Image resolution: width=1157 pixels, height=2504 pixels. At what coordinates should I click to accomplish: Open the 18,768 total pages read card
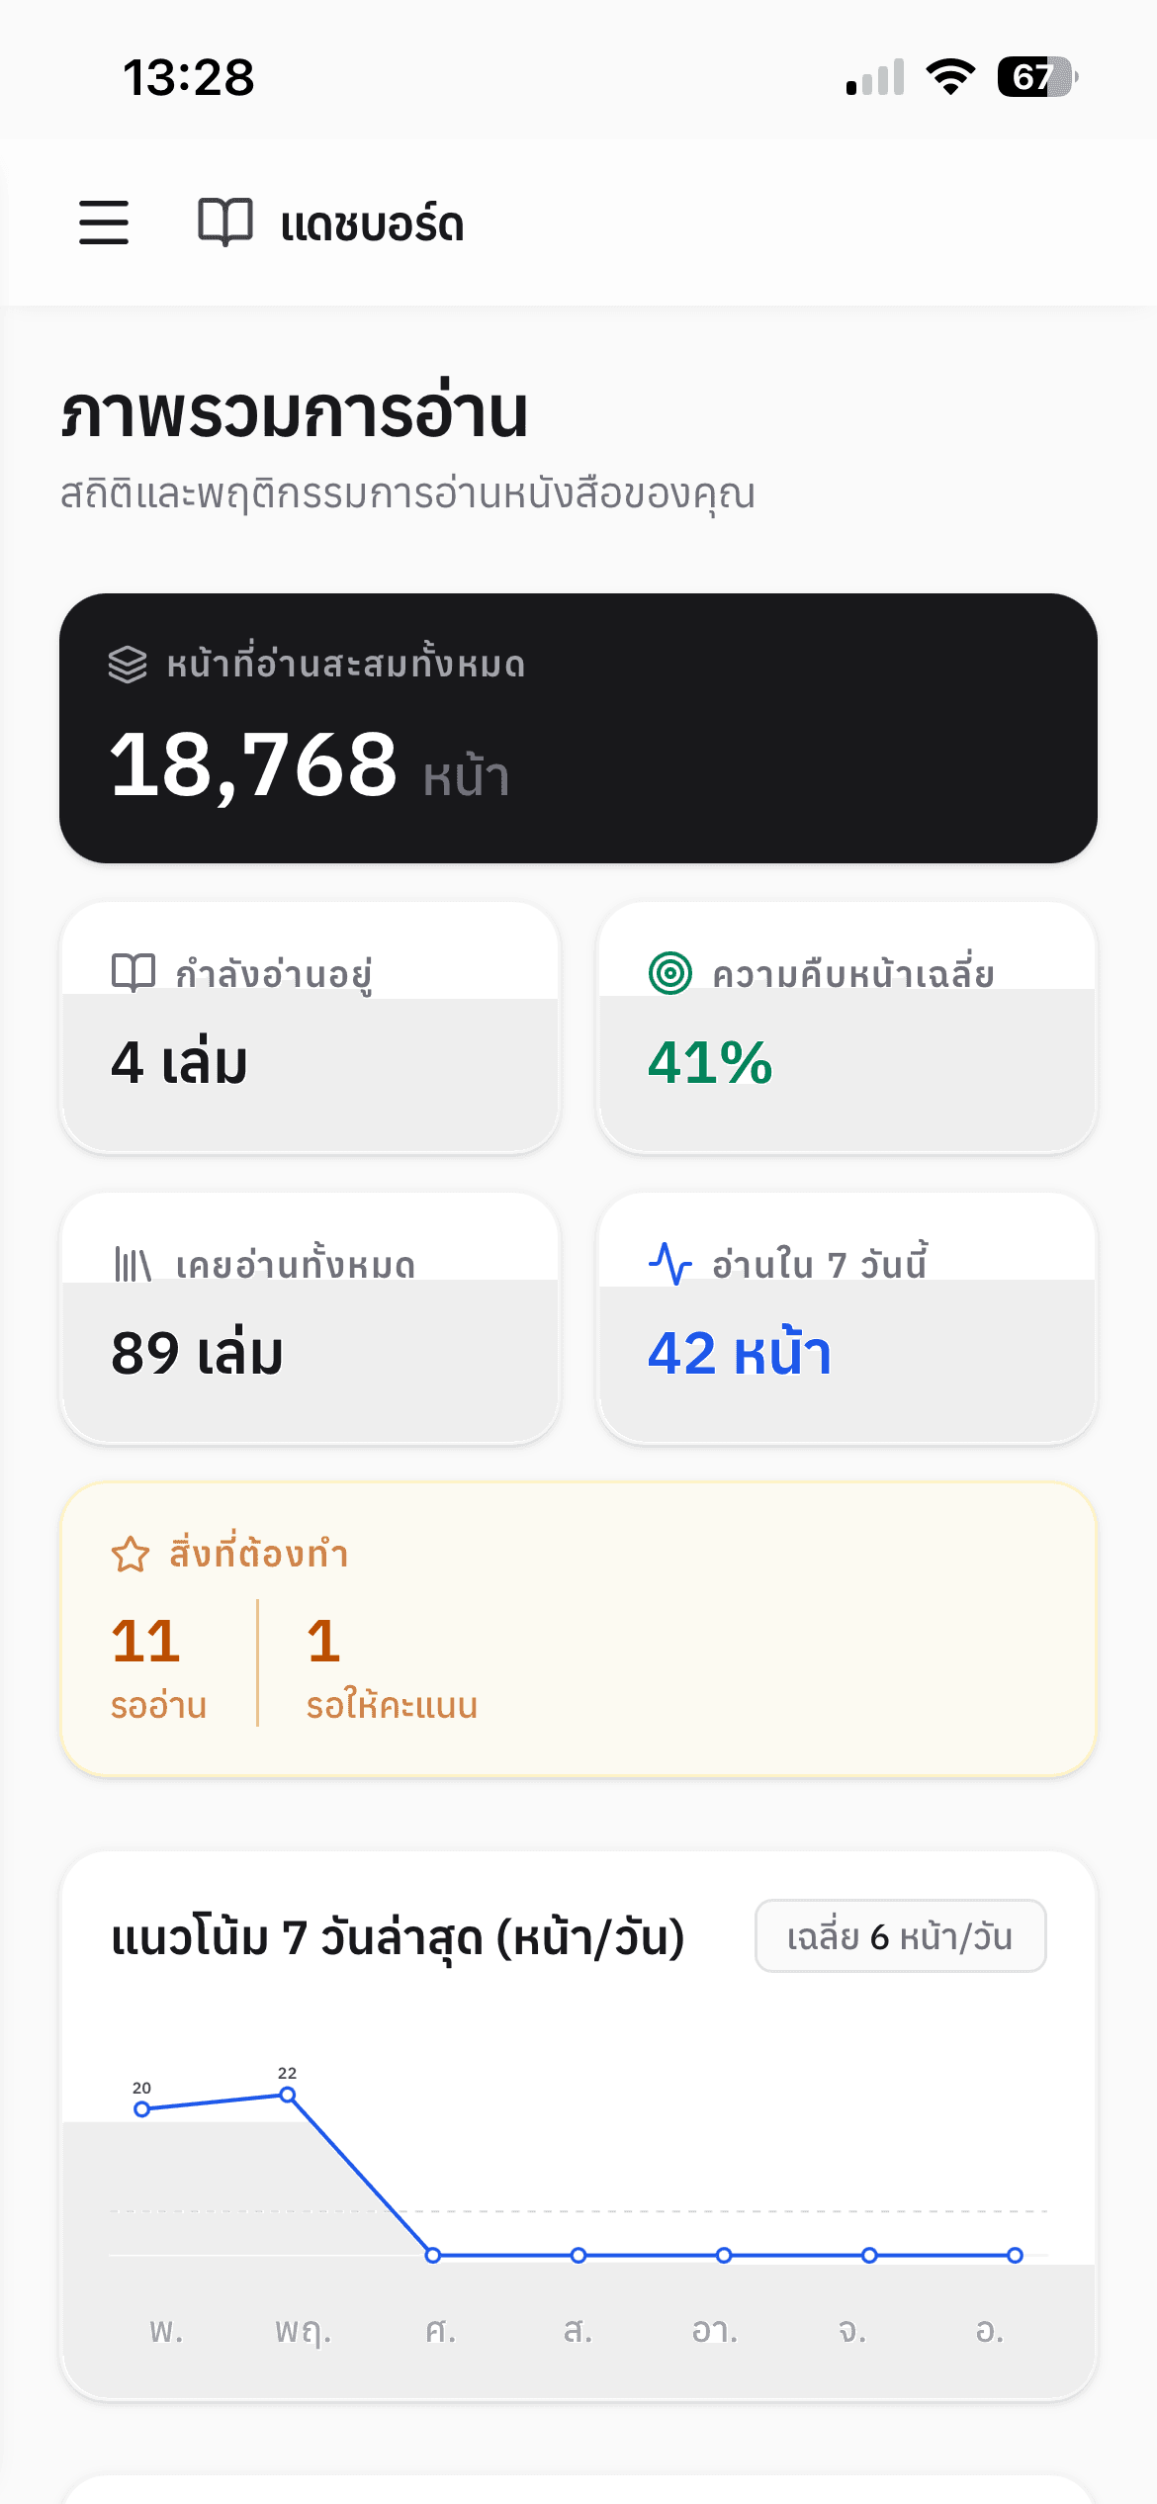pyautogui.click(x=578, y=729)
